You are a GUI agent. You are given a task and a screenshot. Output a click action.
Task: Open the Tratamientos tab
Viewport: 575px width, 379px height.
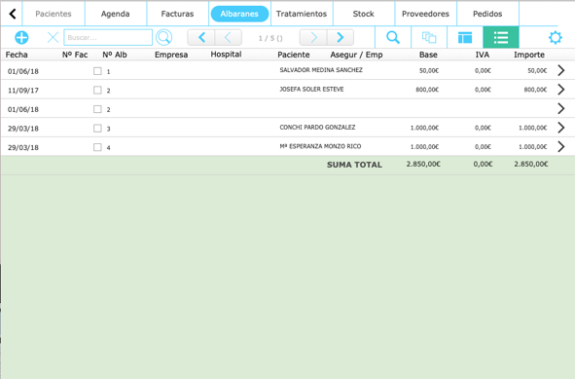(302, 14)
